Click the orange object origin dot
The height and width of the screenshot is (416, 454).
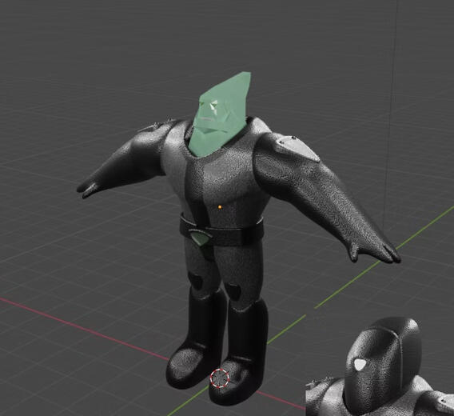coord(220,207)
